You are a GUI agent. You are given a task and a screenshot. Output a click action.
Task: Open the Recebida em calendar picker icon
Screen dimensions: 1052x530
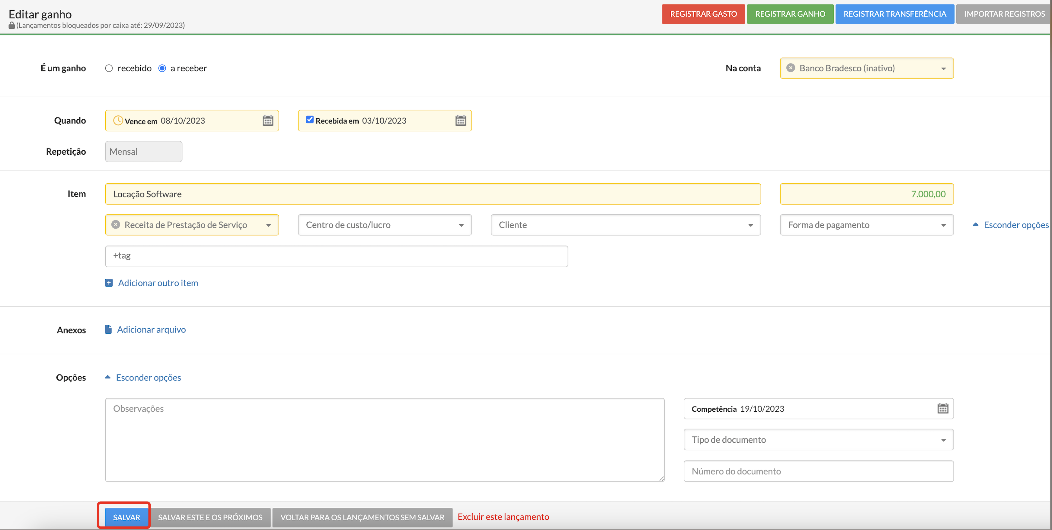460,120
